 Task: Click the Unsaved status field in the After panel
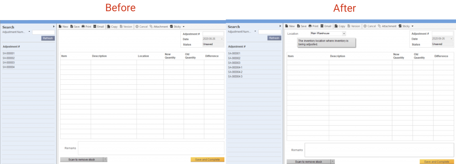443,44
